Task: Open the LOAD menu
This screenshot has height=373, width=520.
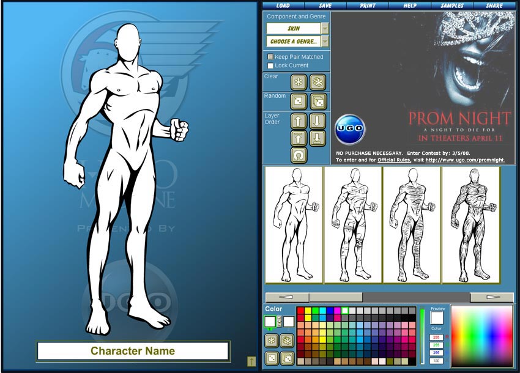Action: coord(283,6)
